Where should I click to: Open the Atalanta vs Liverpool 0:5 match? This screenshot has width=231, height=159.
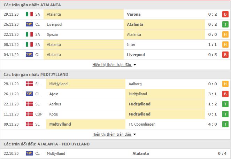(x=115, y=55)
